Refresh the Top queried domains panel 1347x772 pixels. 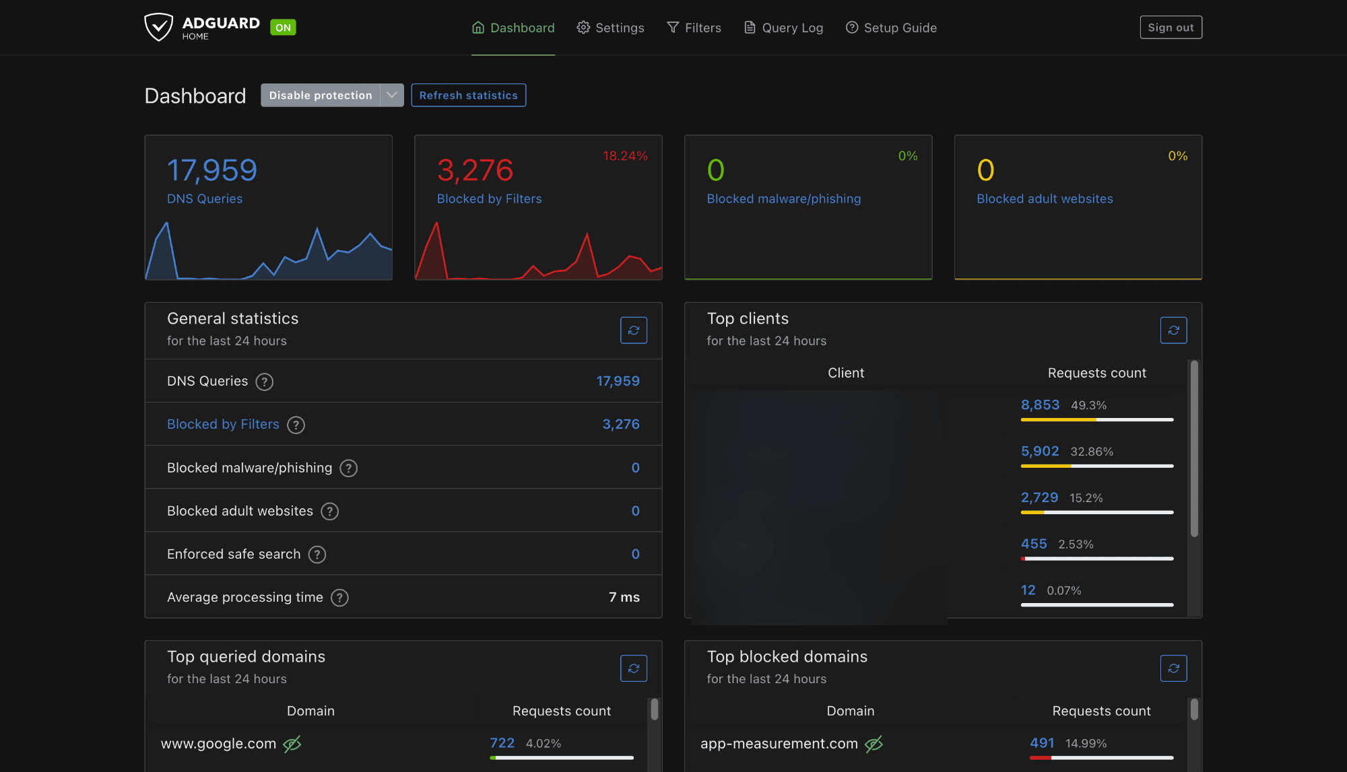(634, 668)
